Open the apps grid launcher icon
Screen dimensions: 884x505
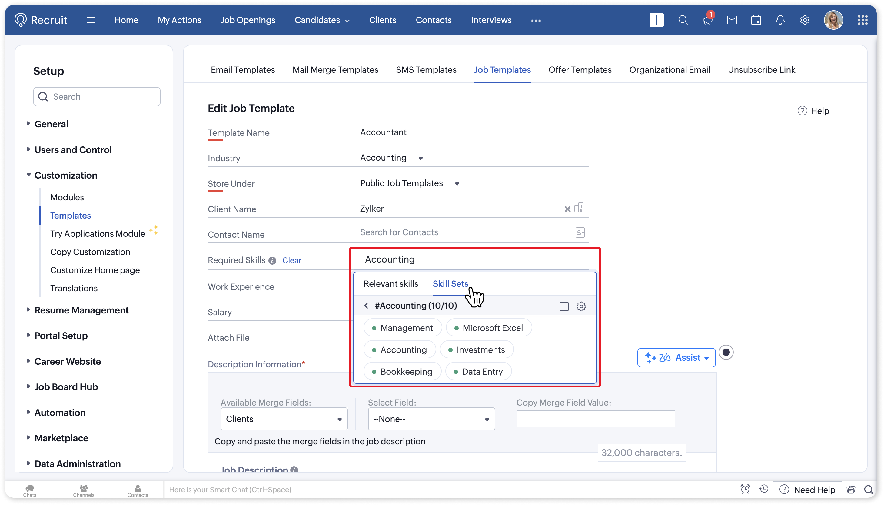pyautogui.click(x=862, y=20)
